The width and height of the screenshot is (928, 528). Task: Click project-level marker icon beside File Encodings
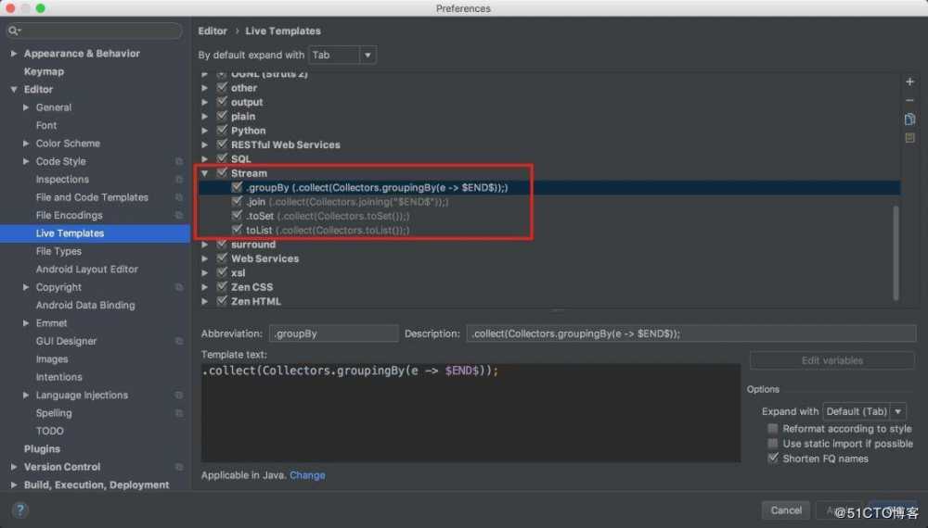pos(179,215)
